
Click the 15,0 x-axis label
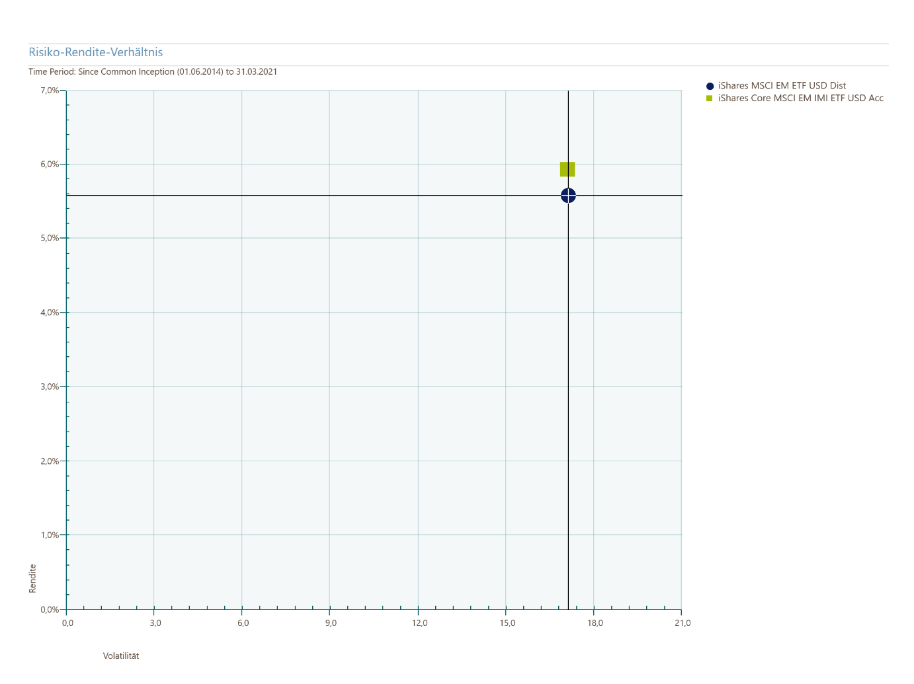pos(508,623)
